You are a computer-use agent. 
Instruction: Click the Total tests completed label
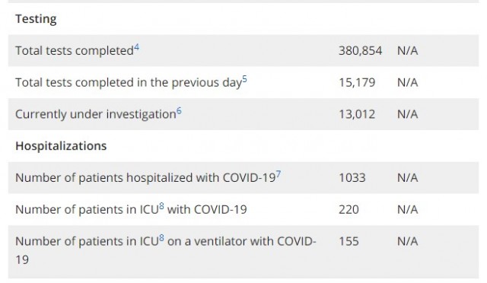pyautogui.click(x=75, y=51)
